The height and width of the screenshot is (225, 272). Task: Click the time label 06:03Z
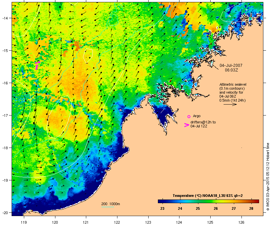pos(232,70)
